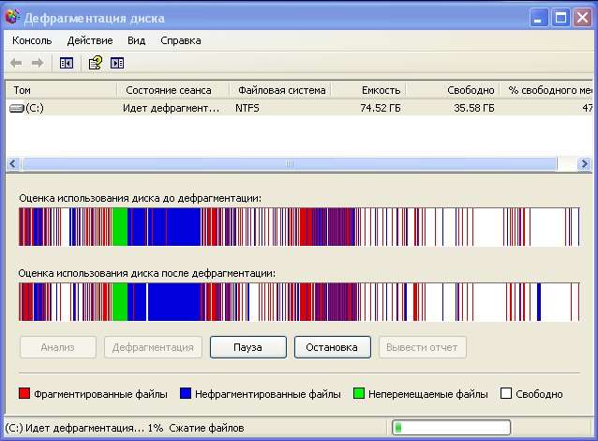Screen dimensions: 598x441
Task: Sort by the Свободно column header
Action: coord(453,90)
